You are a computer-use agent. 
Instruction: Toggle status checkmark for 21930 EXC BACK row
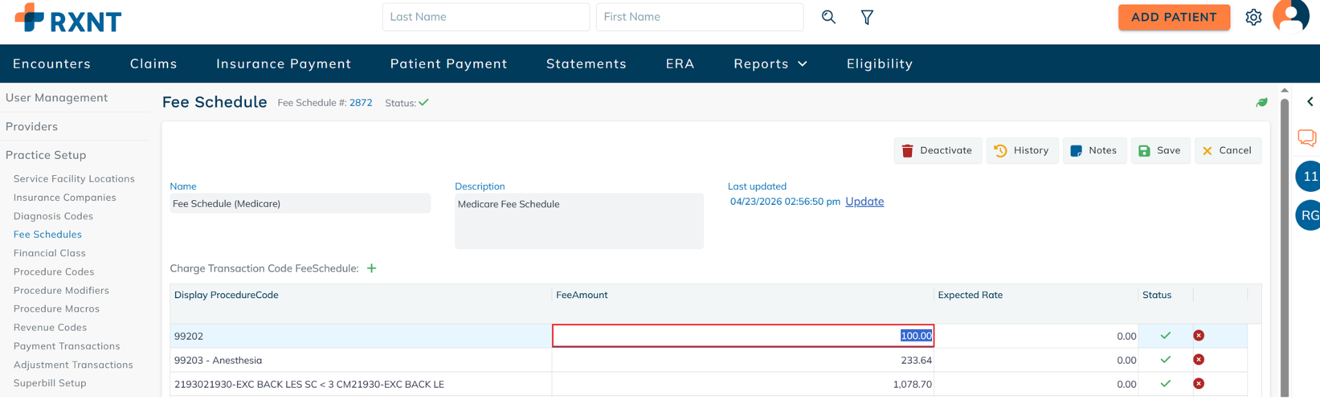[1165, 383]
